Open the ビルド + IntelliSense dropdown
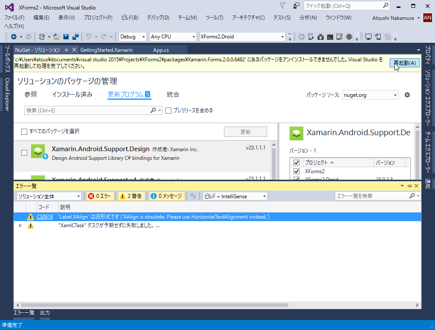This screenshot has width=435, height=330. [235, 196]
